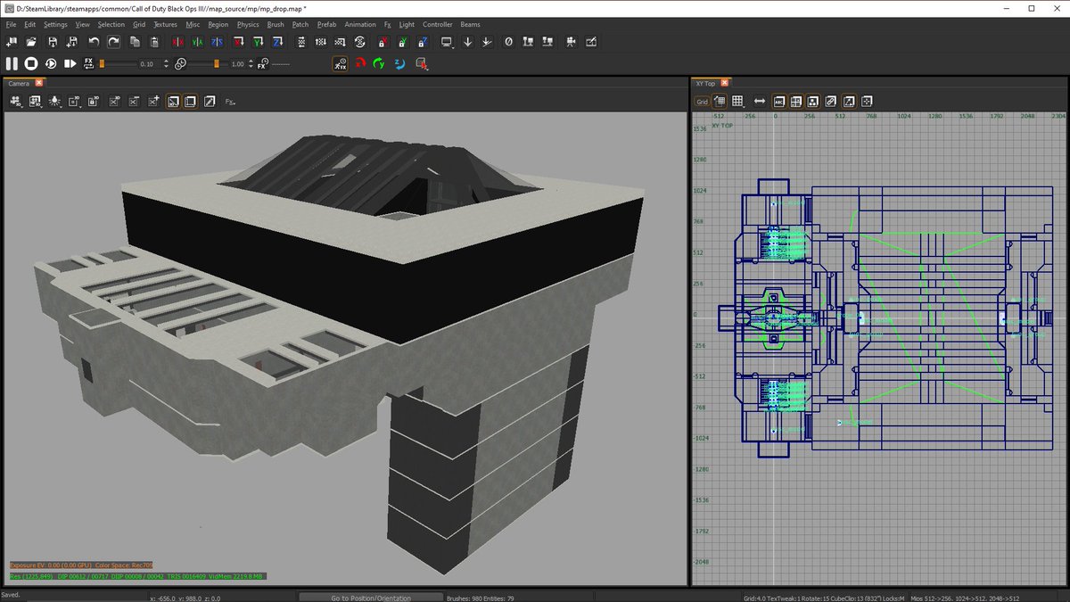Click the green free-rotate Y icon
This screenshot has height=602, width=1070.
pos(379,63)
